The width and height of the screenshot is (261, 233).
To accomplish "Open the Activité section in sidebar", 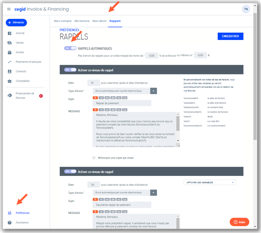I will [19, 33].
